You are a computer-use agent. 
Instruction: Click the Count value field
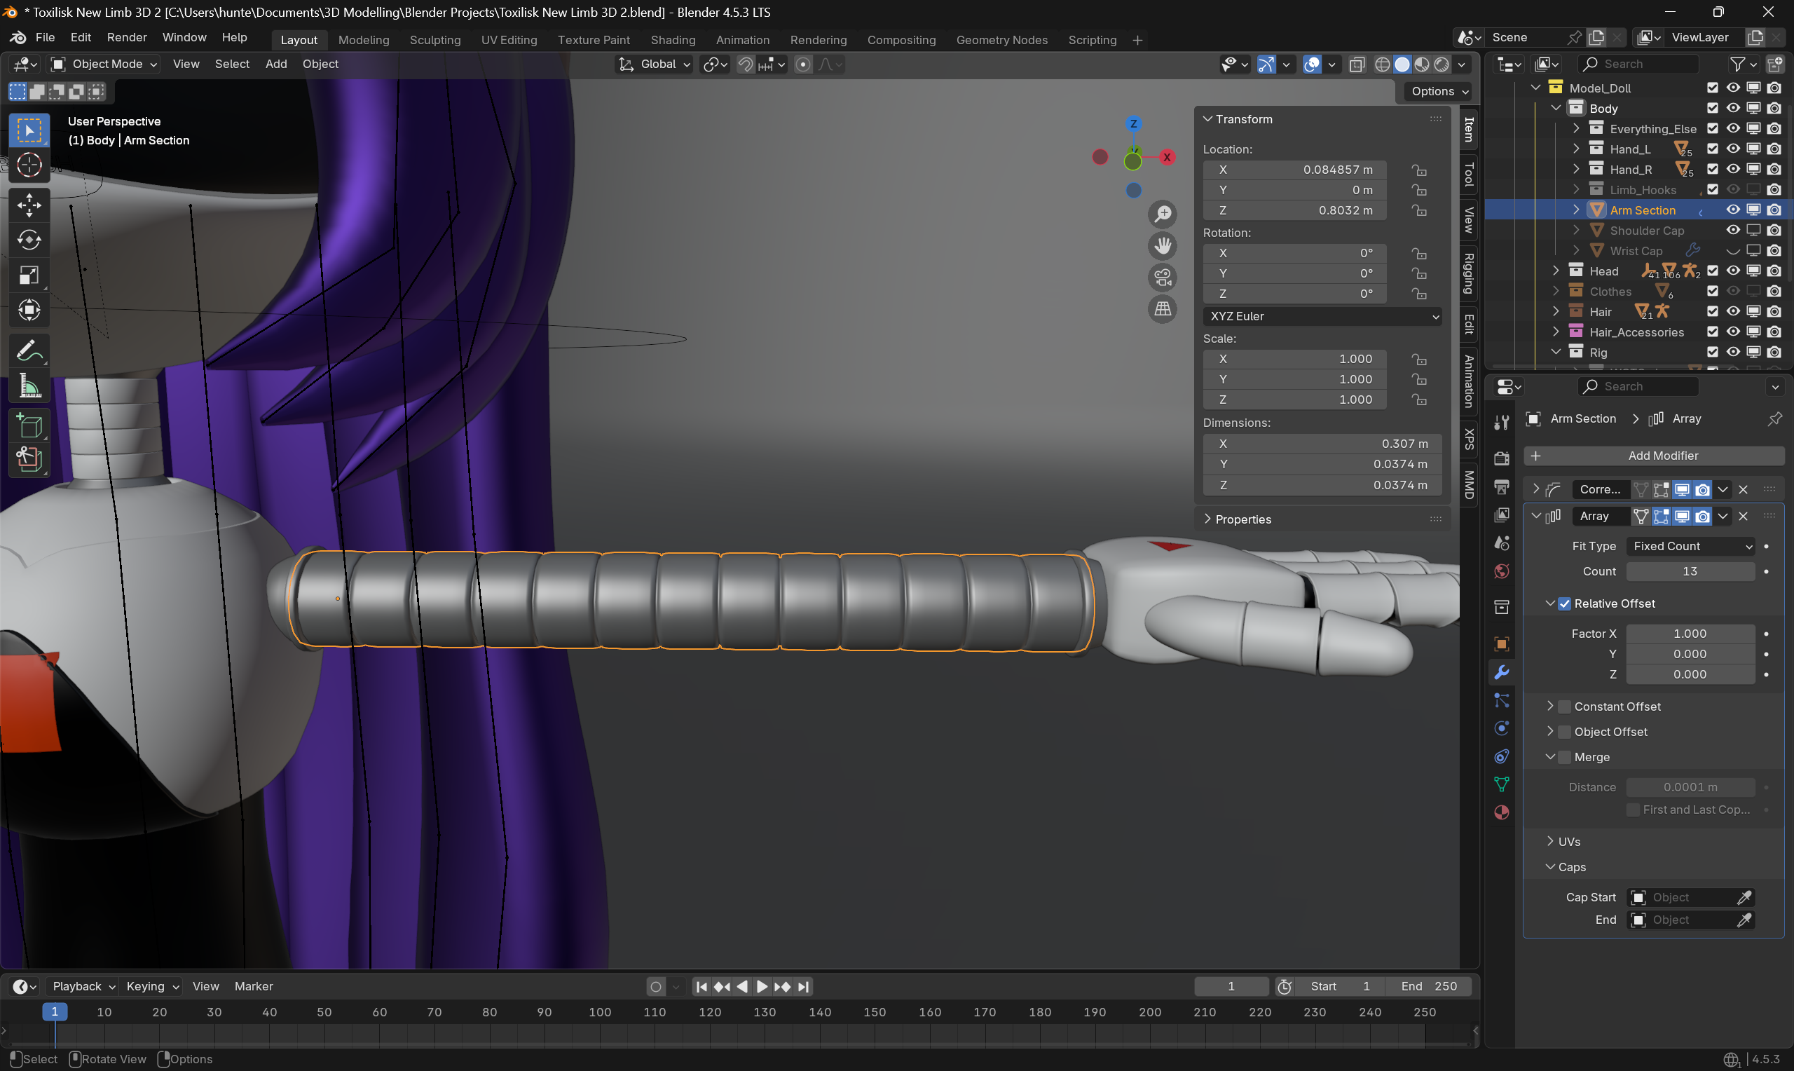1690,571
